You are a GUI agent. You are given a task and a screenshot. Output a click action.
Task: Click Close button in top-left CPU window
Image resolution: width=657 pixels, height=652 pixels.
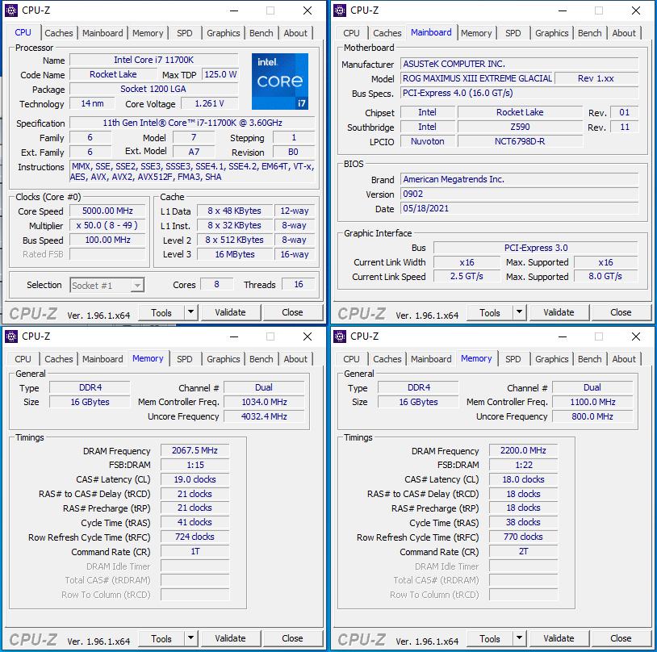(x=292, y=312)
